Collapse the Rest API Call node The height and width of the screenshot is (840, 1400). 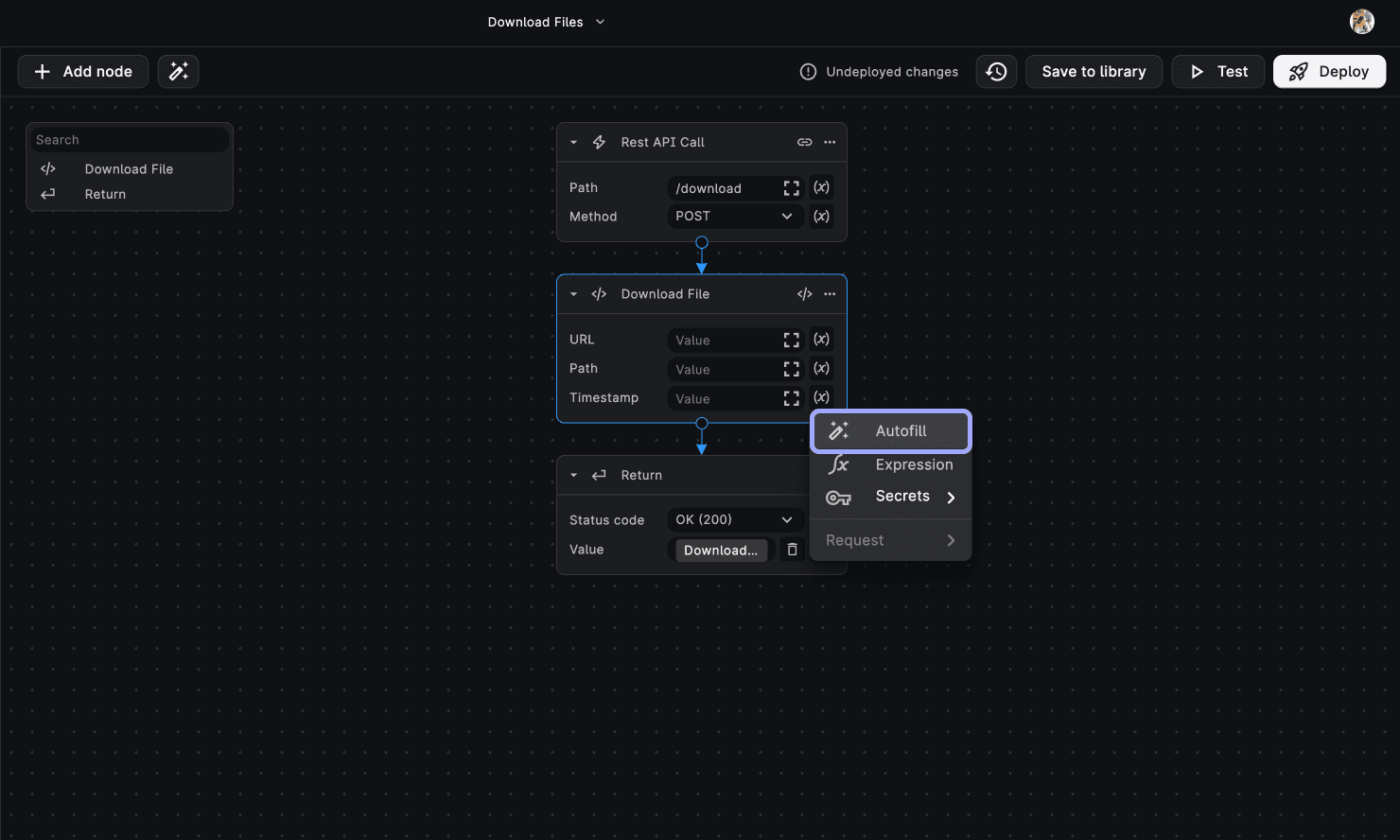[x=573, y=142]
